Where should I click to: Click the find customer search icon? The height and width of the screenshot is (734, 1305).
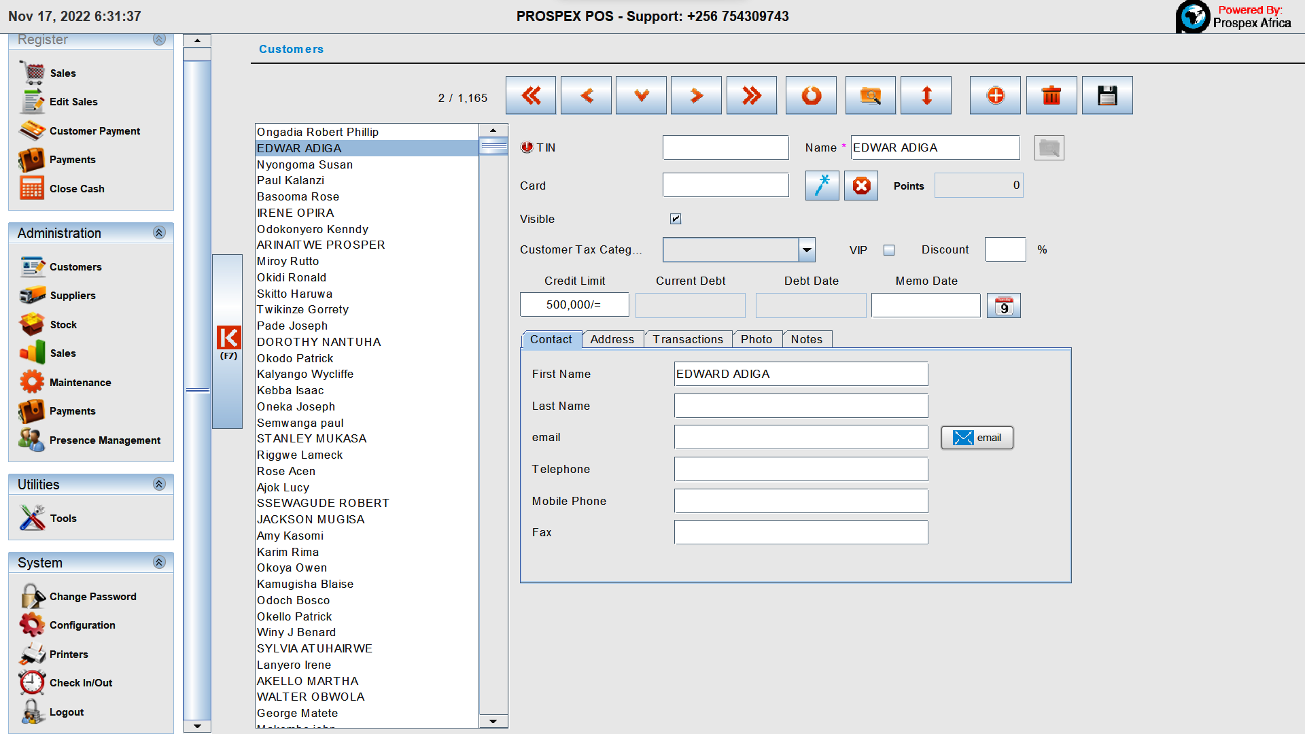point(870,96)
